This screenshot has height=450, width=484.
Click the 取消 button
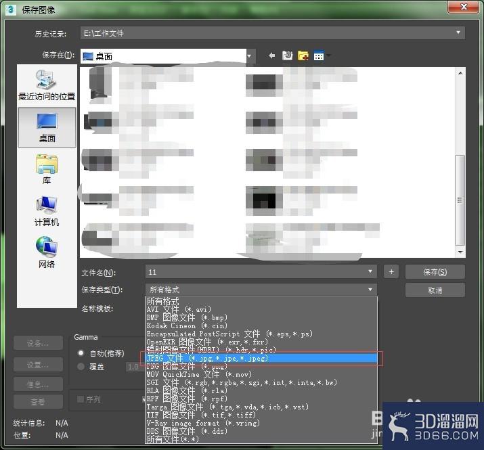tap(435, 290)
